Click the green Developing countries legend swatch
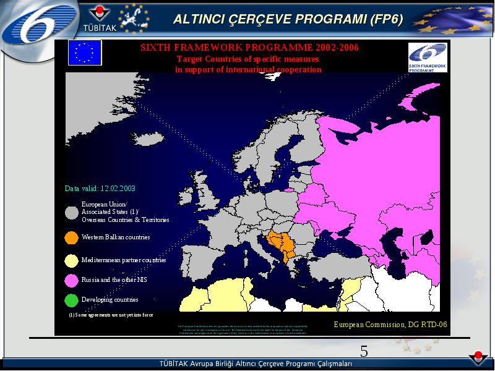Viewport: 495px width, 371px height. (x=71, y=301)
